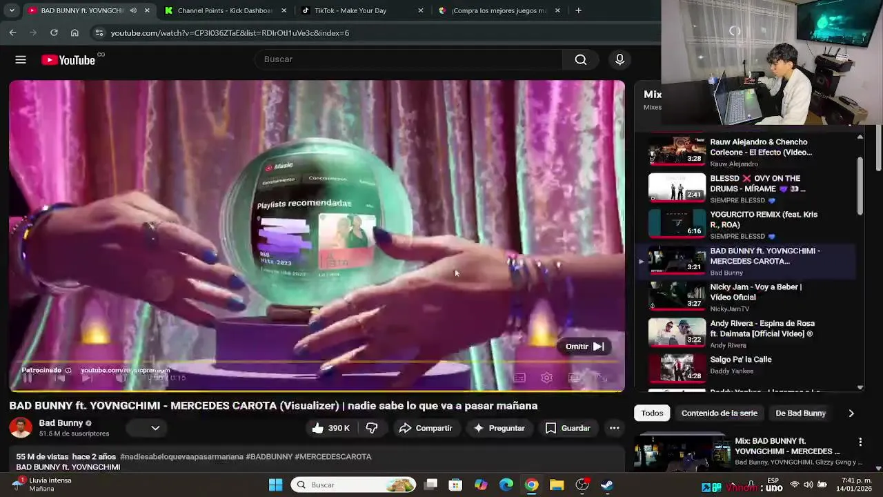
Task: Dislike the video with thumbs down
Action: pyautogui.click(x=372, y=428)
